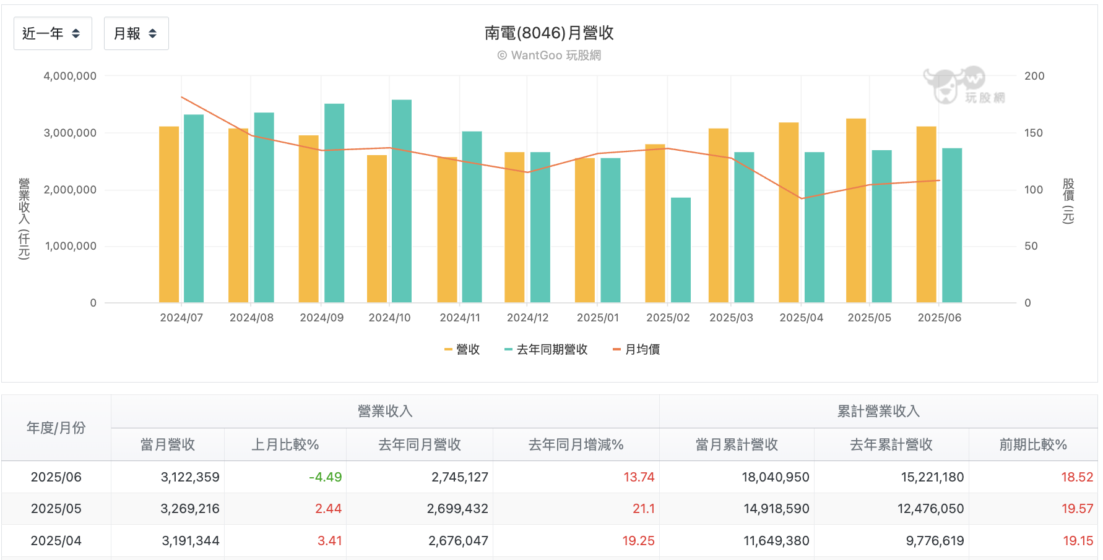Click the yellow 營收 bar for 2024/07

tap(169, 214)
